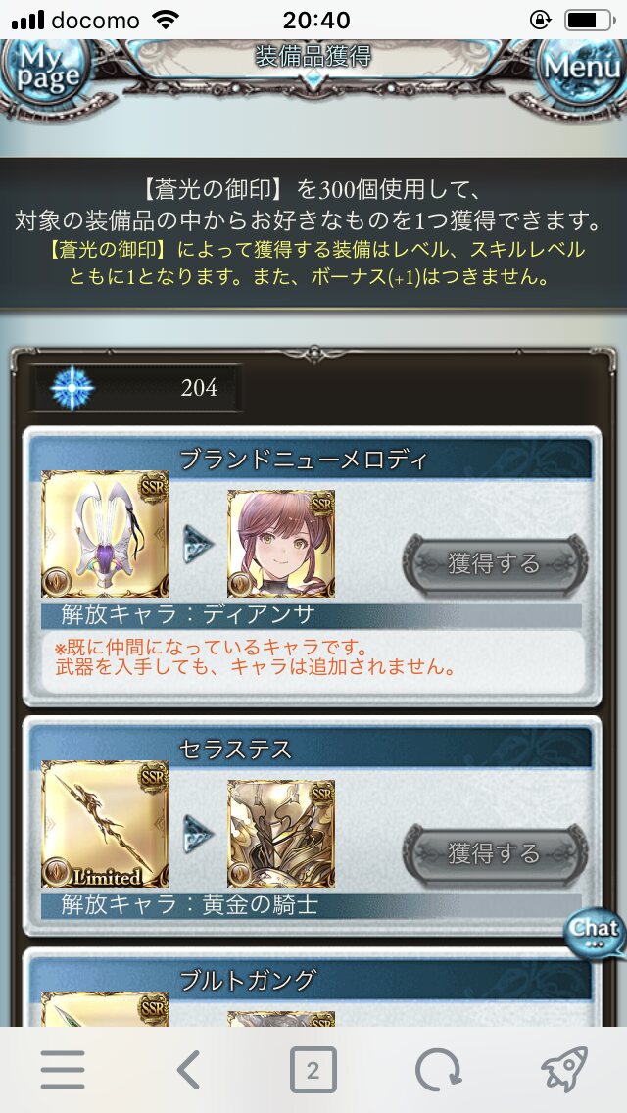Tap the 解放キャラ：黄金の騎士 label
The image size is (627, 1113).
190,905
